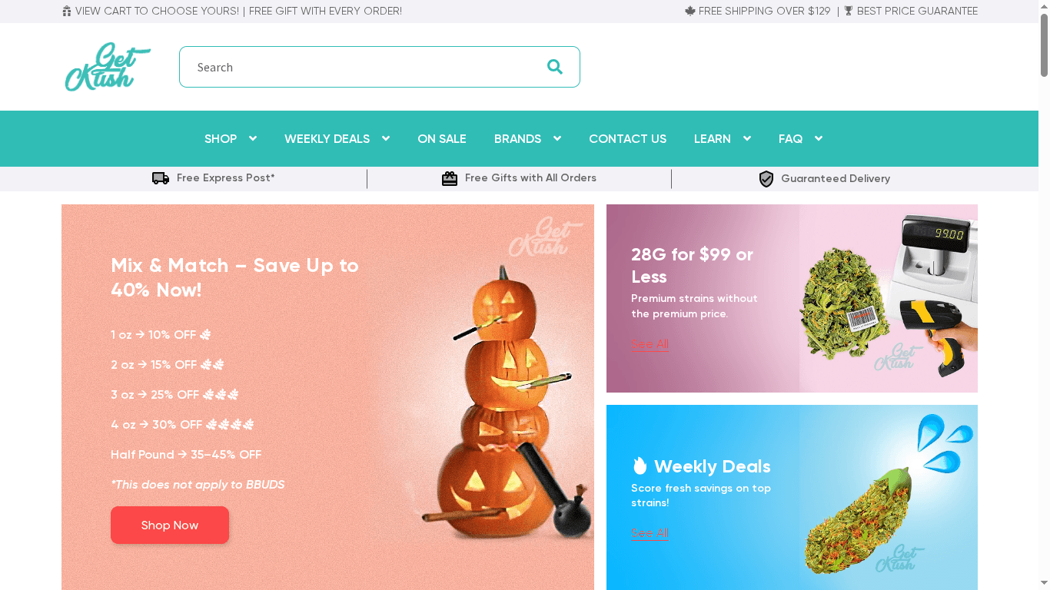Click the Shop Now button
Image resolution: width=1050 pixels, height=590 pixels.
point(170,525)
